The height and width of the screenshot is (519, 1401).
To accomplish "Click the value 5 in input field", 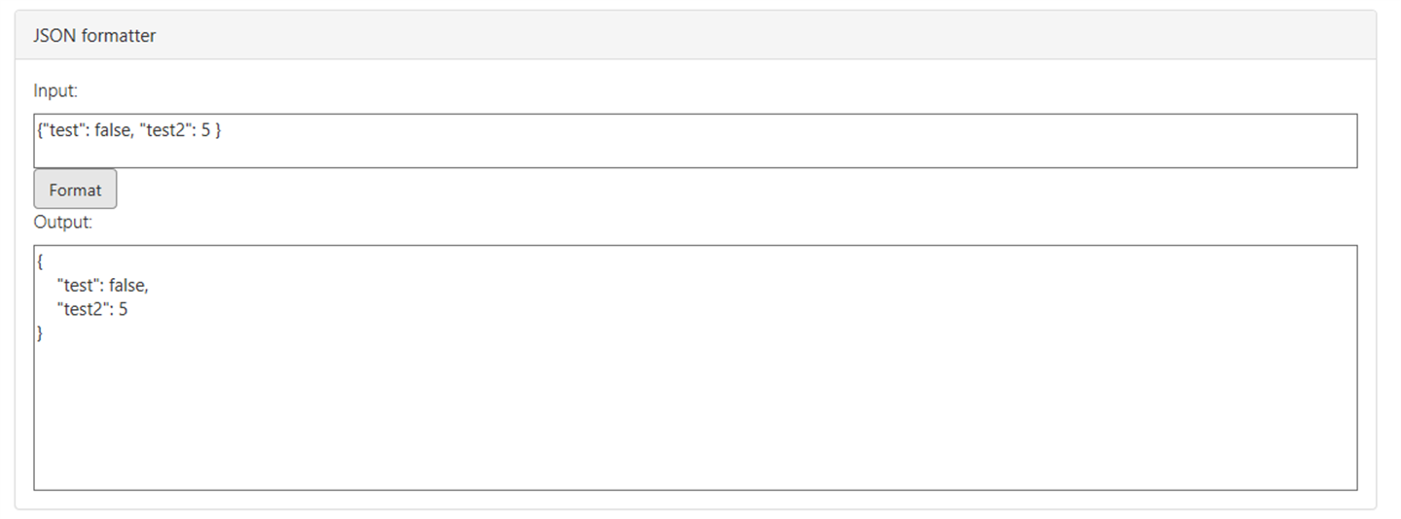I will coord(205,129).
